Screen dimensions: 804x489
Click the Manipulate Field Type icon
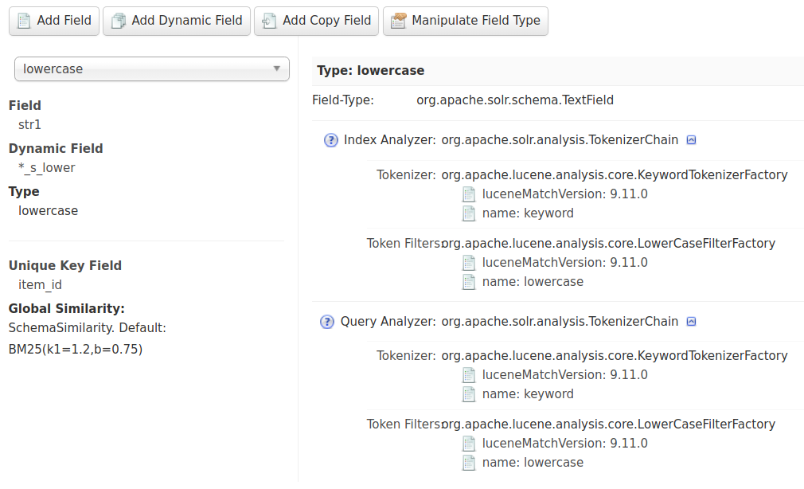399,21
